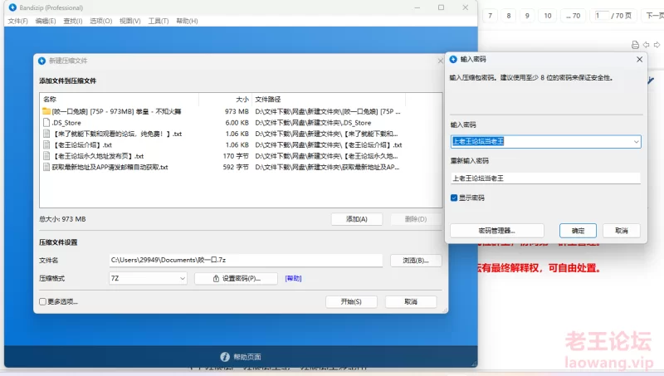Open the 帮助(H) menu
Viewport: 664px width, 376px height.
point(187,21)
